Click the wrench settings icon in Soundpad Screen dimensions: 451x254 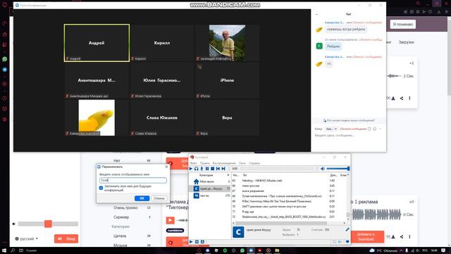coord(347,229)
